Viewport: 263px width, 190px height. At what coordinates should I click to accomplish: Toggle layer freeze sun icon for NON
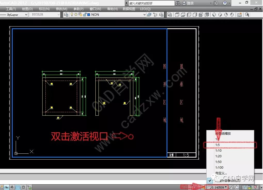tap(76, 15)
